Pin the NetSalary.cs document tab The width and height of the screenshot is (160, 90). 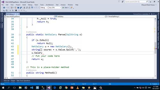[17, 14]
